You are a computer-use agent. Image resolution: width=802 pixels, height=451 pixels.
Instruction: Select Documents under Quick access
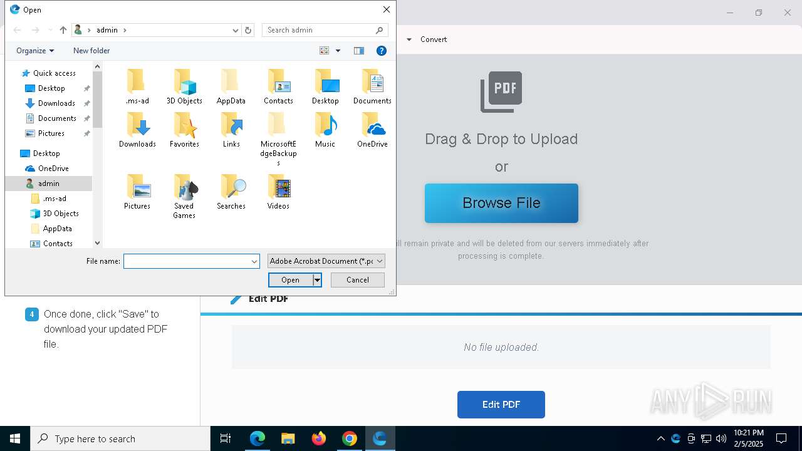pos(57,118)
